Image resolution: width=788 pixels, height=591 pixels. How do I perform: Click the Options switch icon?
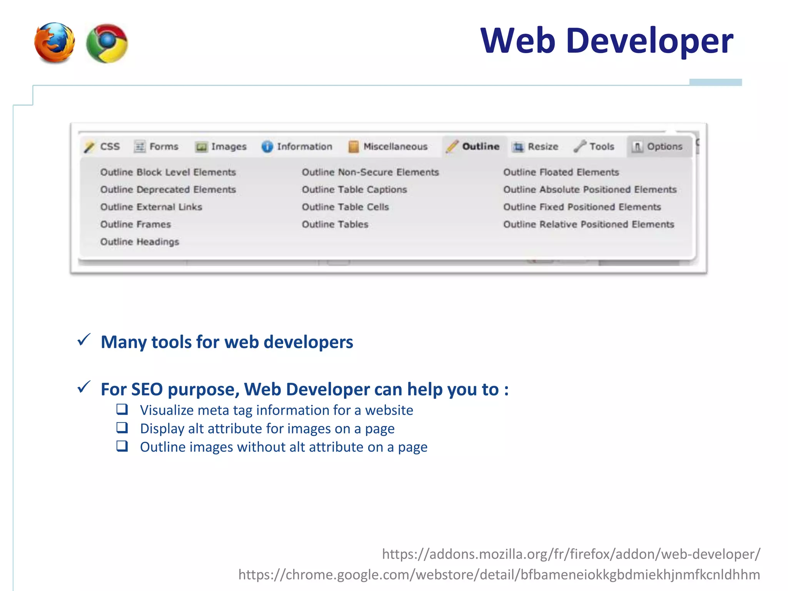pos(637,147)
